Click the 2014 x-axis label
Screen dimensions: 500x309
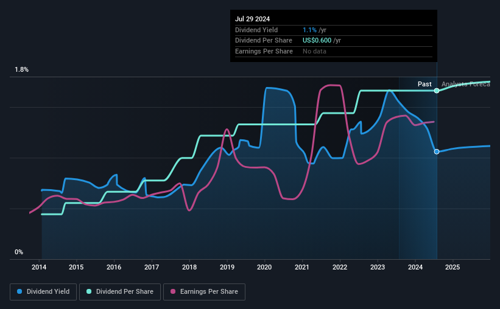pyautogui.click(x=39, y=267)
